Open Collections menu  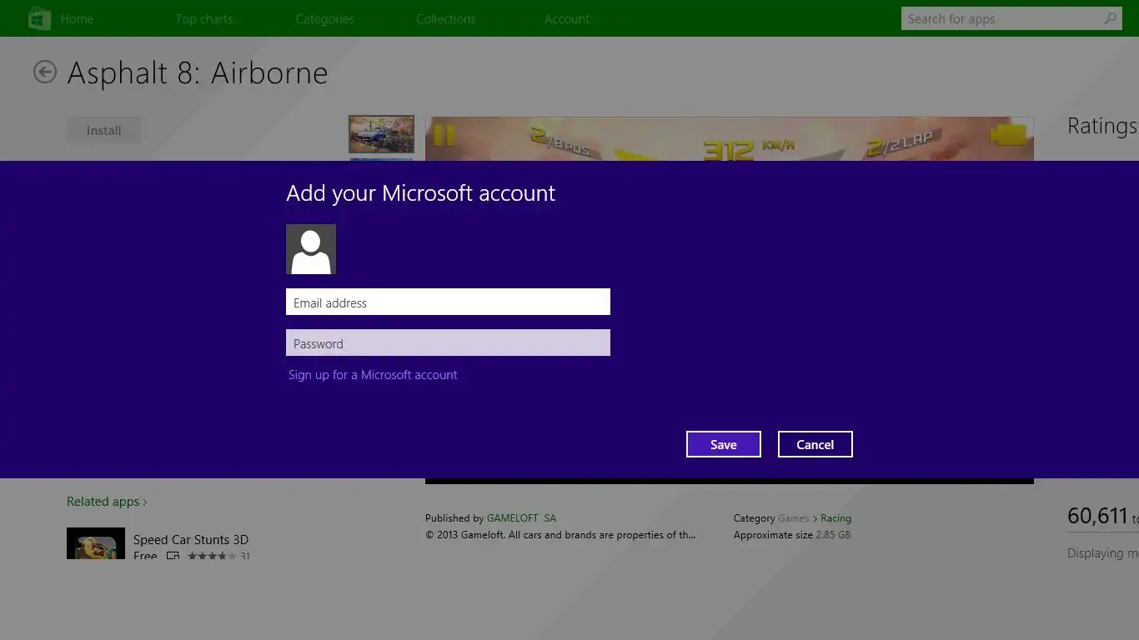click(x=446, y=18)
